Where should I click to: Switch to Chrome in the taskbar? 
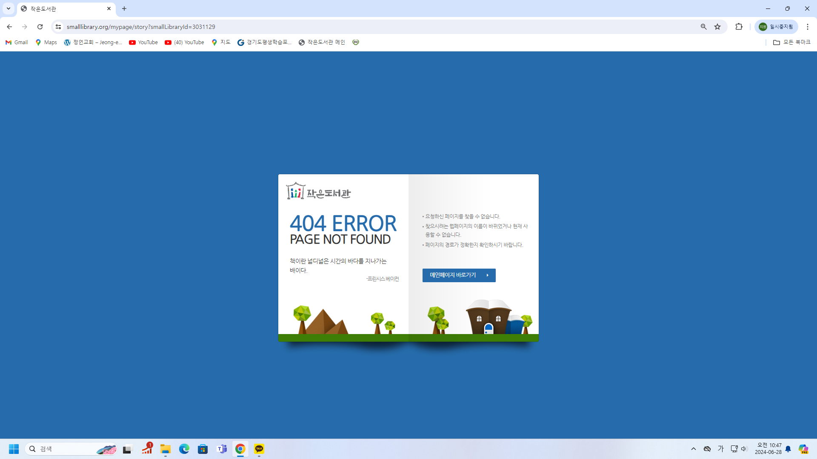(240, 449)
